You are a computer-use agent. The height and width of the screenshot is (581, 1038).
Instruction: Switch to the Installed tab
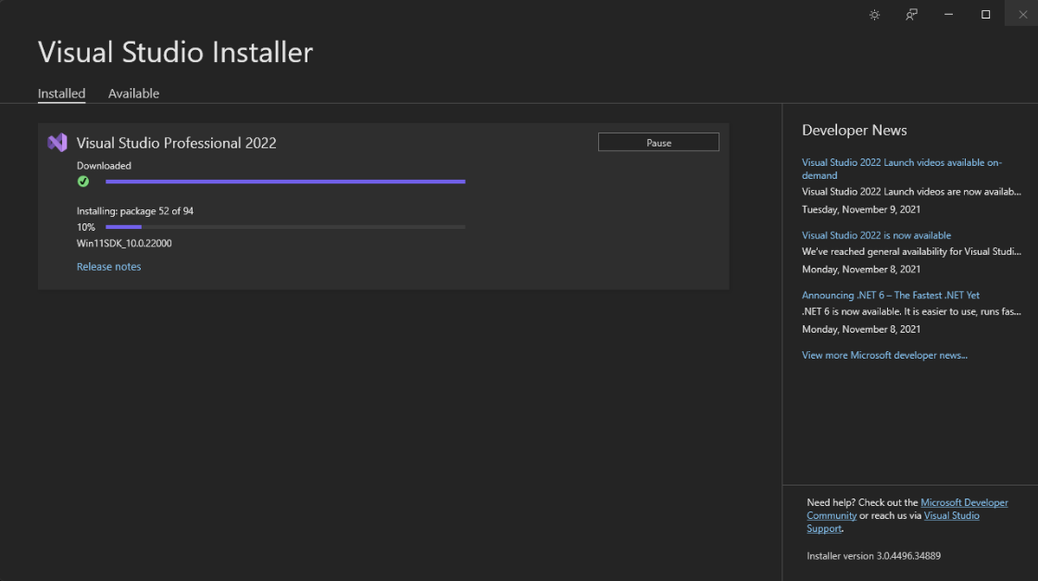[x=61, y=94]
